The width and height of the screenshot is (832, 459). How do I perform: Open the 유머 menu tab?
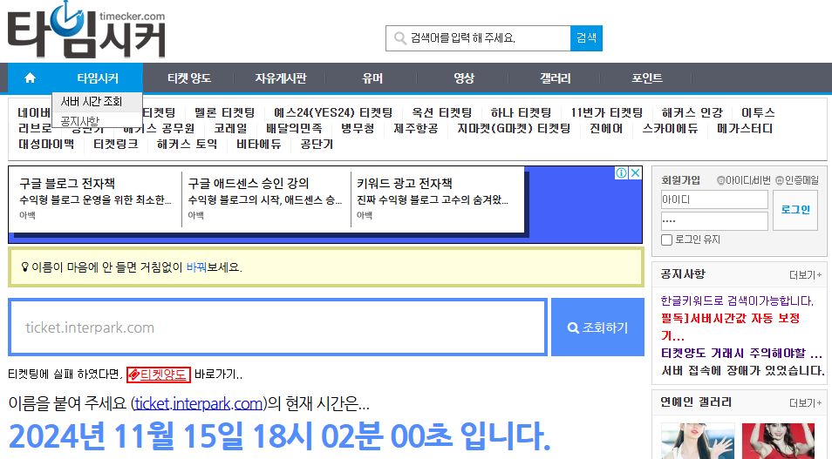click(x=372, y=78)
